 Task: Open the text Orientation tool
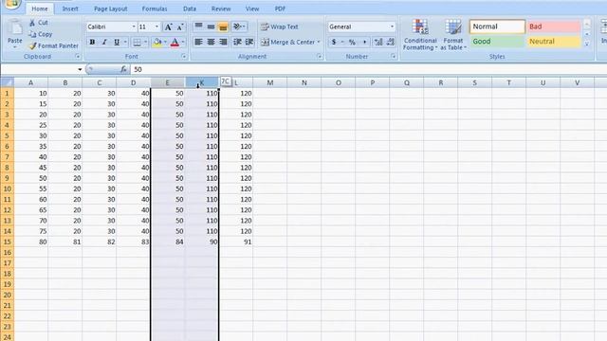click(239, 27)
